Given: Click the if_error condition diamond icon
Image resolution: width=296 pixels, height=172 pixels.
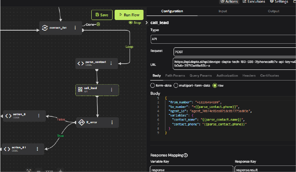Looking at the screenshot, I should (81, 122).
